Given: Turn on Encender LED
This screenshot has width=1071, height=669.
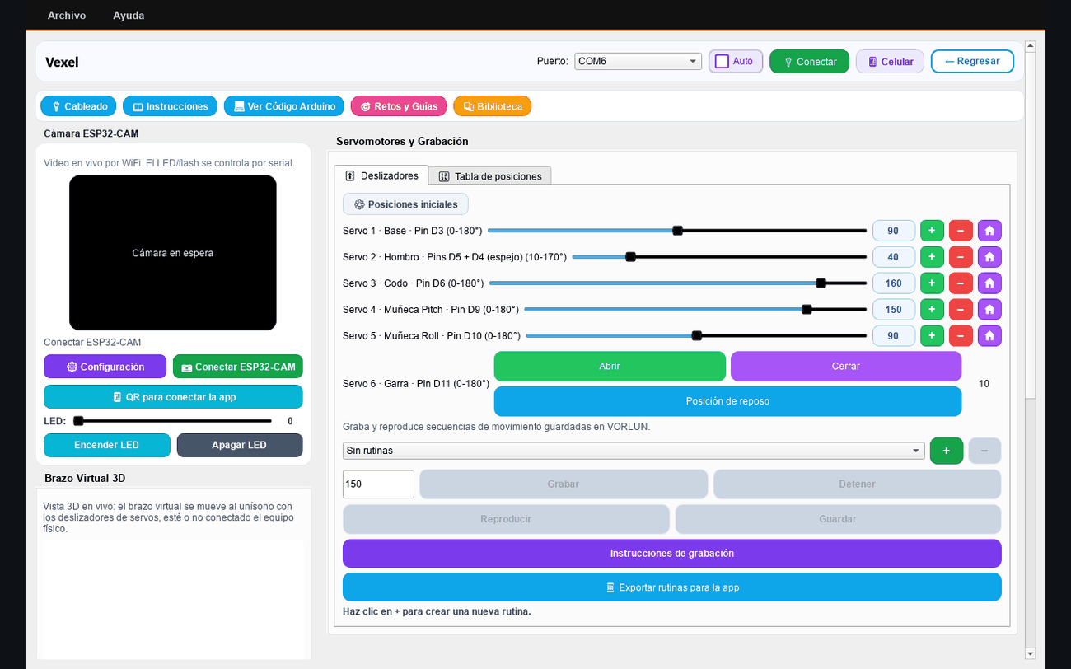Looking at the screenshot, I should 107,445.
